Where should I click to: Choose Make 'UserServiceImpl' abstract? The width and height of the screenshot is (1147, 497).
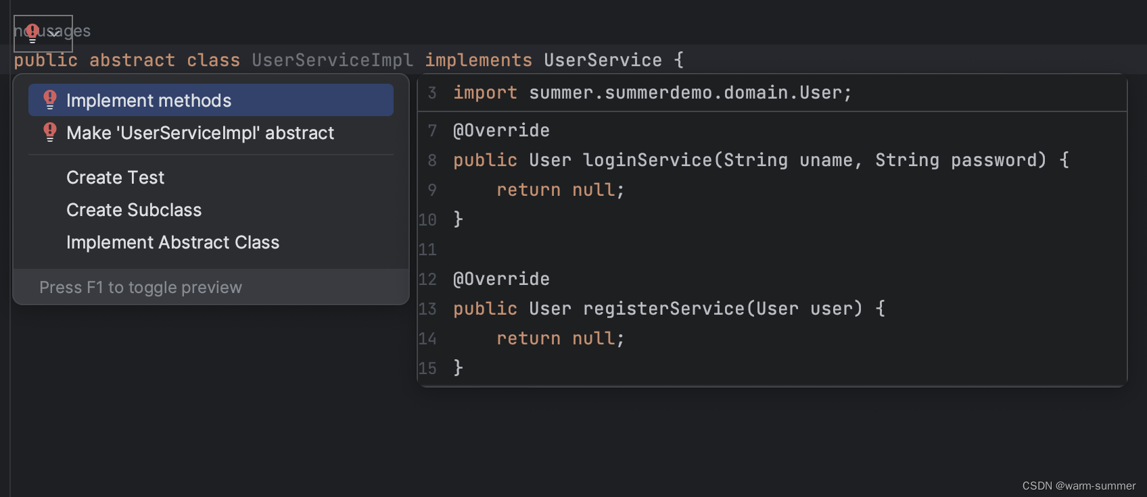coord(211,132)
